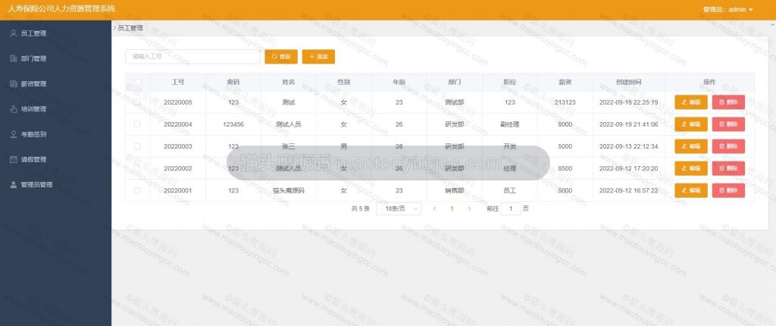This screenshot has width=776, height=326.
Task: Delete employee 20220004 with 删除 button
Action: [x=728, y=124]
